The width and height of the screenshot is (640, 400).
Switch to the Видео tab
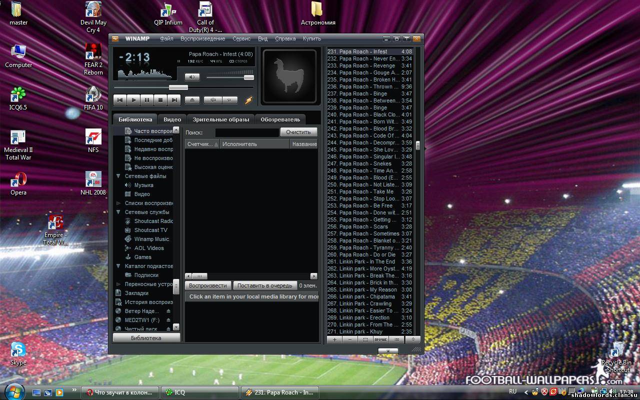point(172,119)
